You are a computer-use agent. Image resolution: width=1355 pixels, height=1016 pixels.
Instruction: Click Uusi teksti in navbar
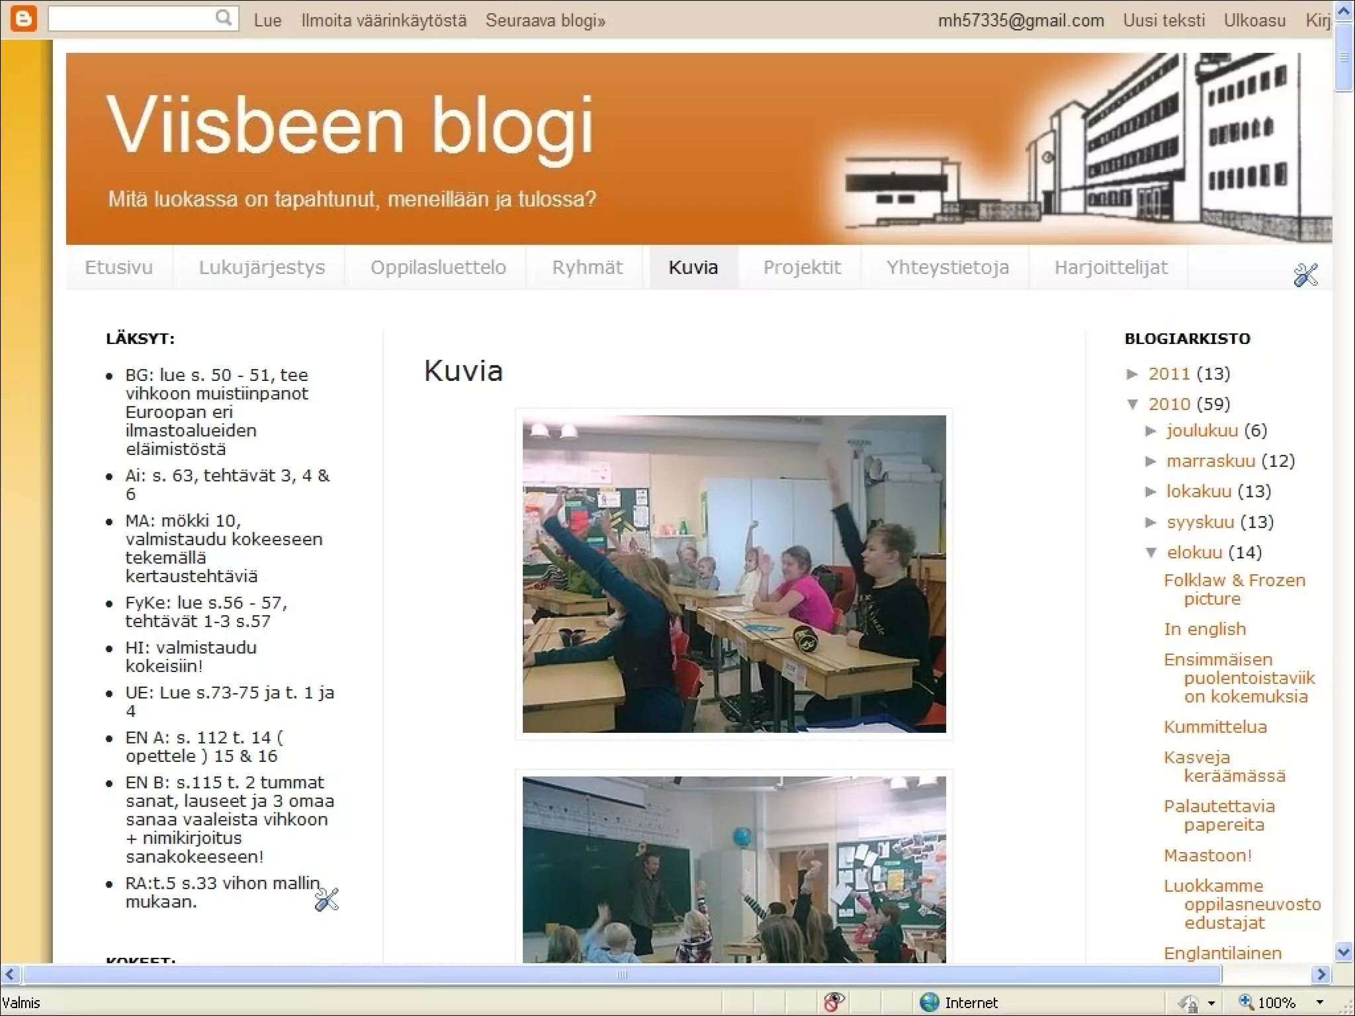(1163, 21)
